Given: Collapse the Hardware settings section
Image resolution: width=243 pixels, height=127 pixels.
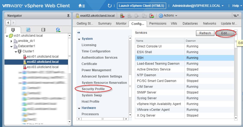Looking at the screenshot, I should coord(79,108).
